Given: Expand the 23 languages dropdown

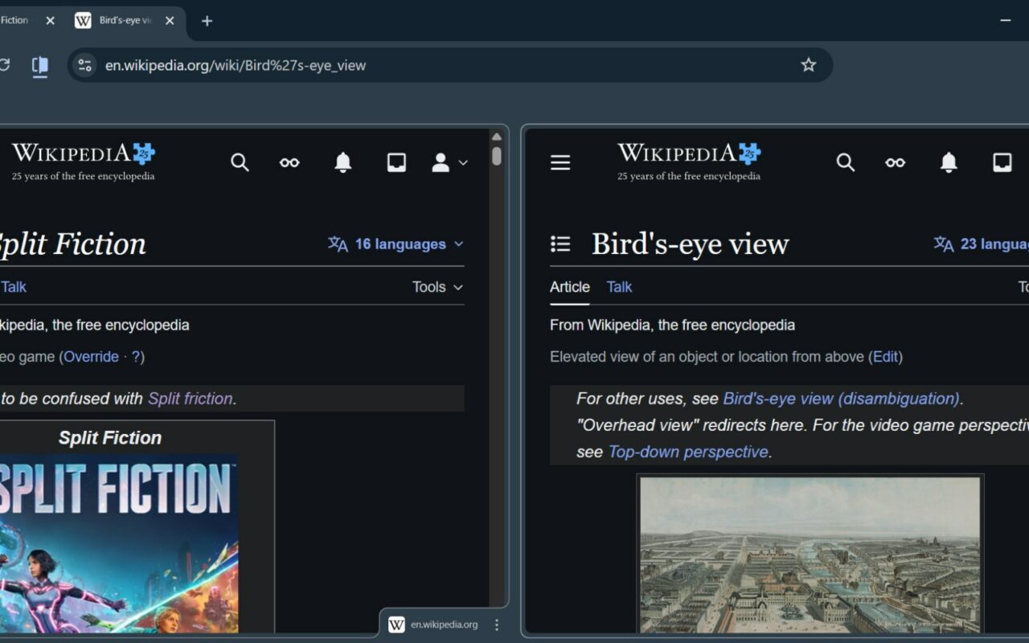Looking at the screenshot, I should pos(981,244).
